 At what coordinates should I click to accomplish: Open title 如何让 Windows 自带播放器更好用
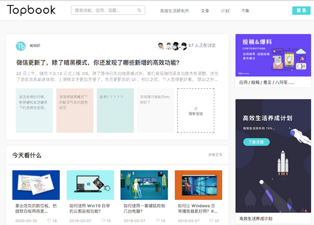point(198,209)
